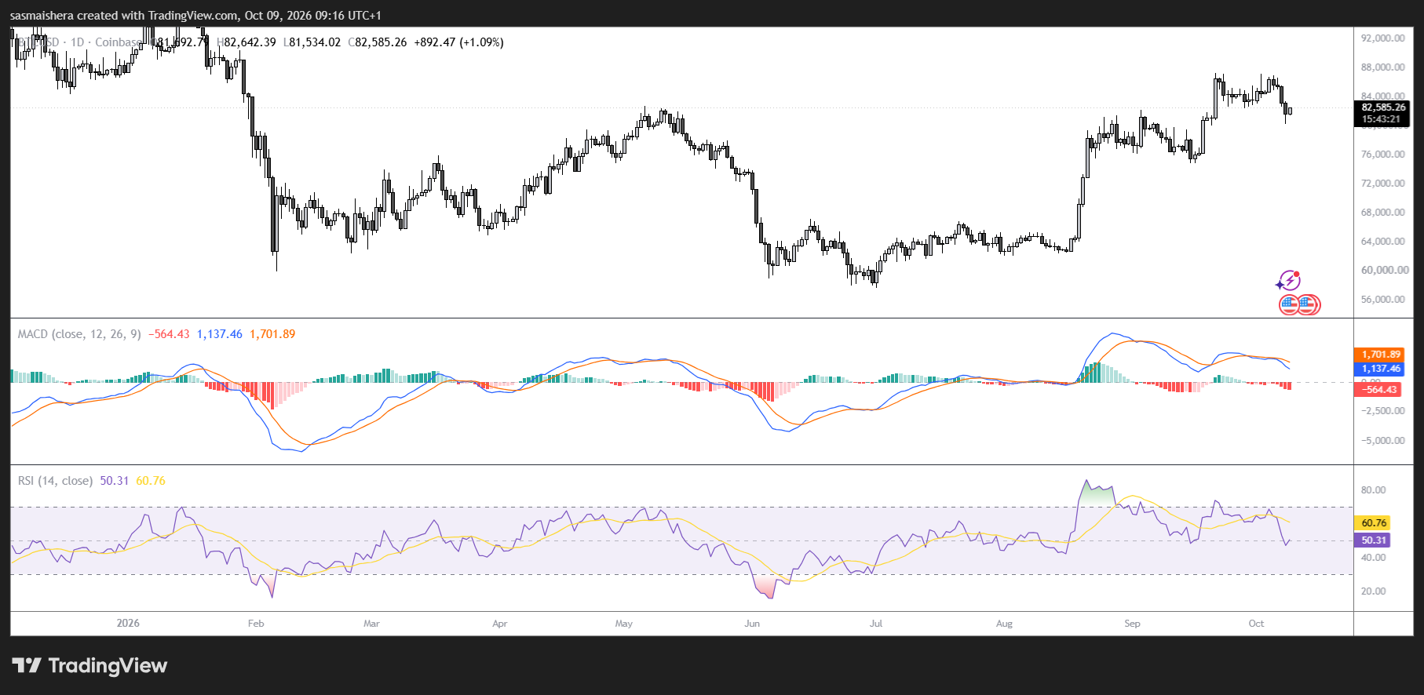1424x695 pixels.
Task: Select the MACD (close, 12, 26, 9) legend title
Action: pos(79,334)
